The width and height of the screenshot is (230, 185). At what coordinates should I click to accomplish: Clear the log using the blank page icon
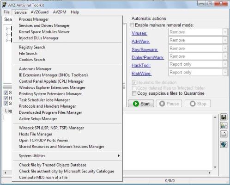tap(224, 134)
